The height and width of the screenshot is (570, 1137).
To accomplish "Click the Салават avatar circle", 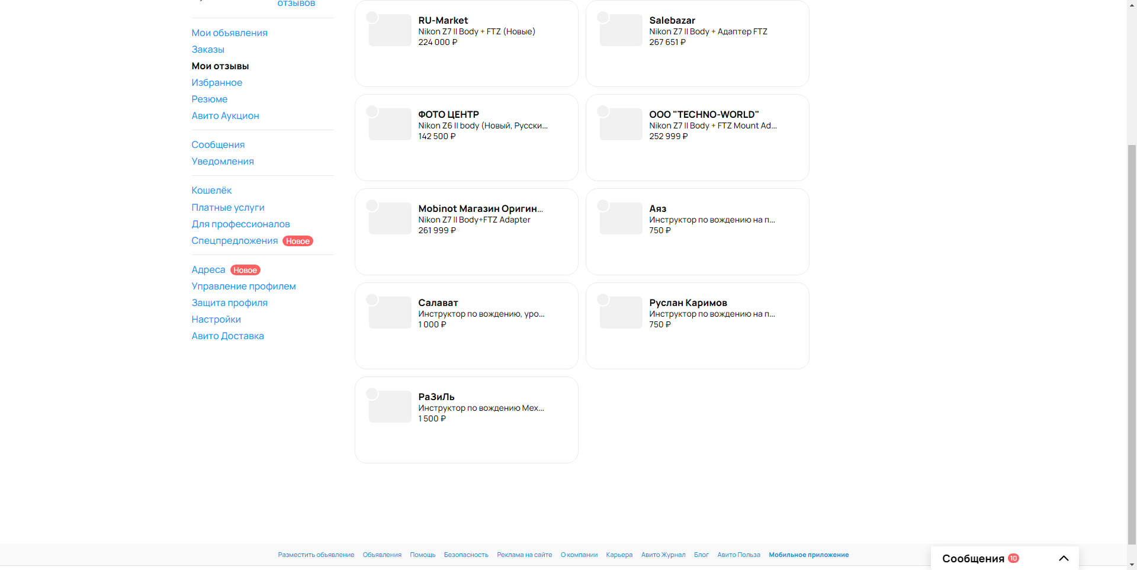I will [x=372, y=300].
